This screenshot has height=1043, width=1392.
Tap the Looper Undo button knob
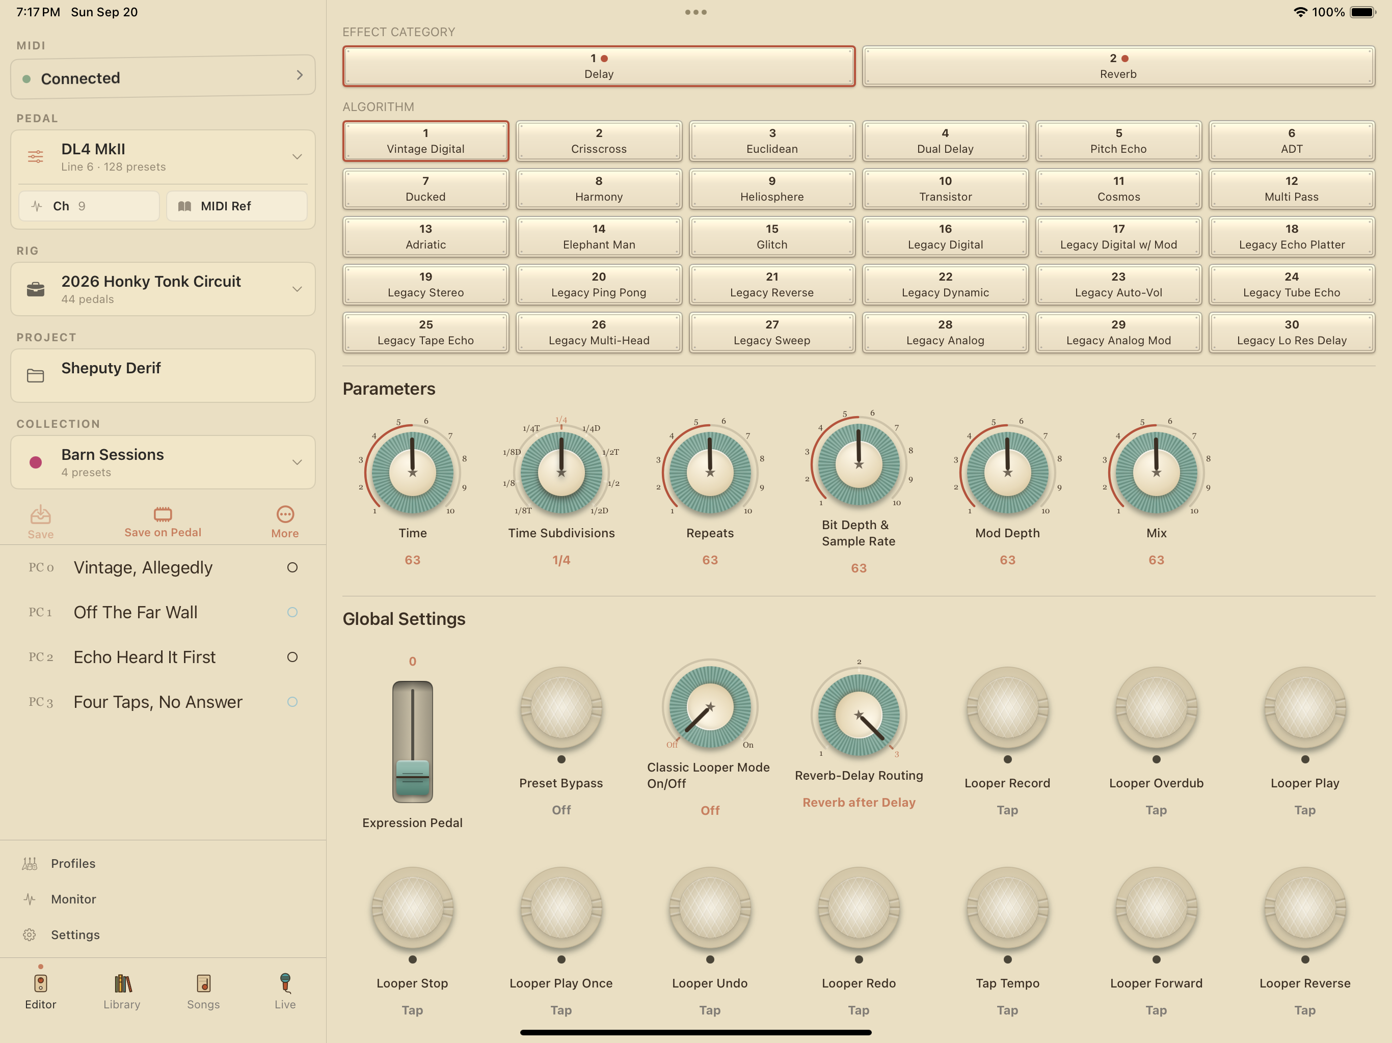(710, 908)
